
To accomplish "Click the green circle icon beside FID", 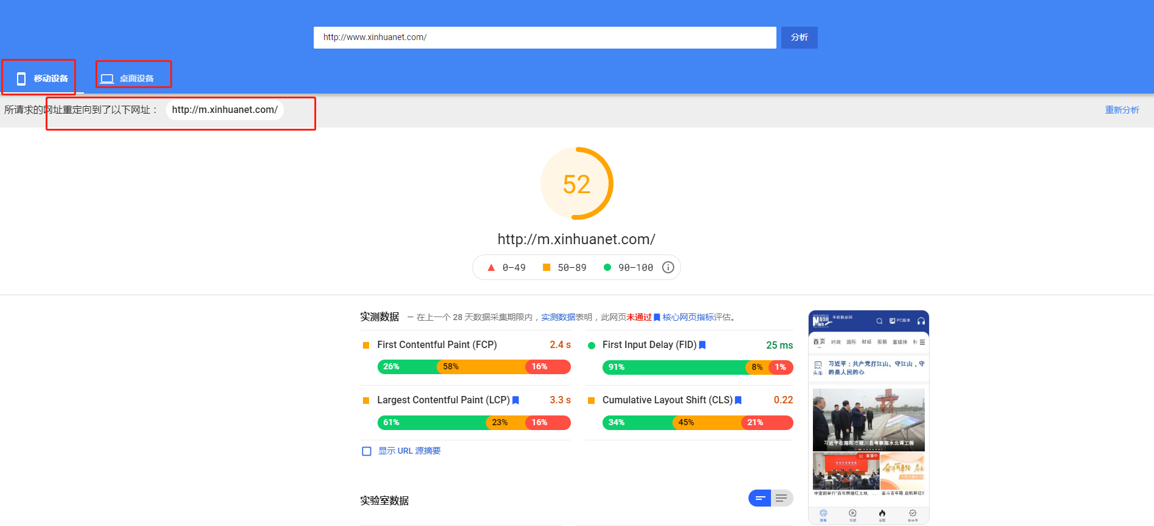I will tap(591, 346).
